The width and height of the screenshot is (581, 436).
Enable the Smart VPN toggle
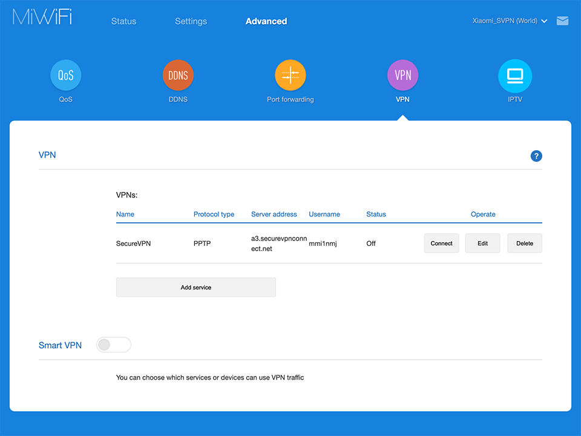[114, 345]
